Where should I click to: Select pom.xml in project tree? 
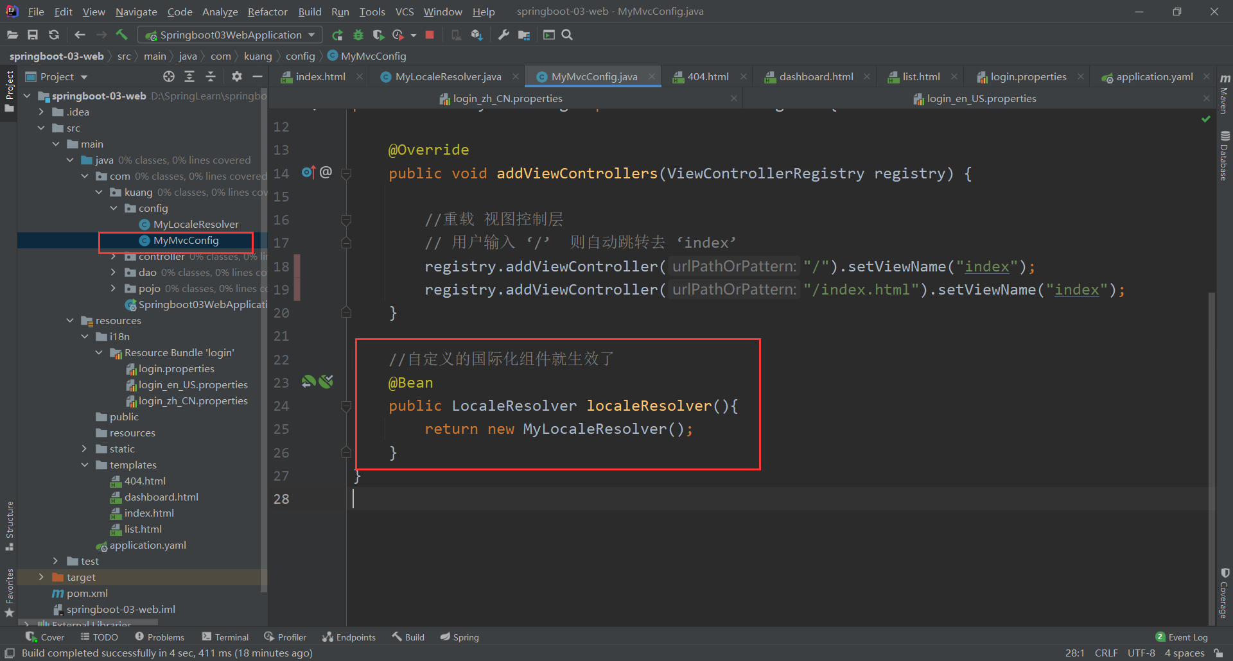(x=87, y=594)
